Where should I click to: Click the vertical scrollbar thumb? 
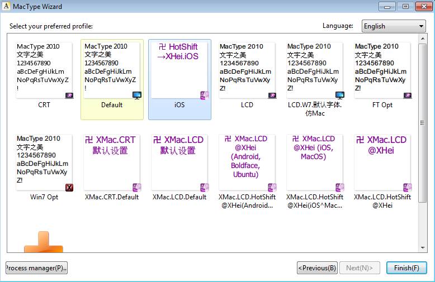tap(423, 123)
